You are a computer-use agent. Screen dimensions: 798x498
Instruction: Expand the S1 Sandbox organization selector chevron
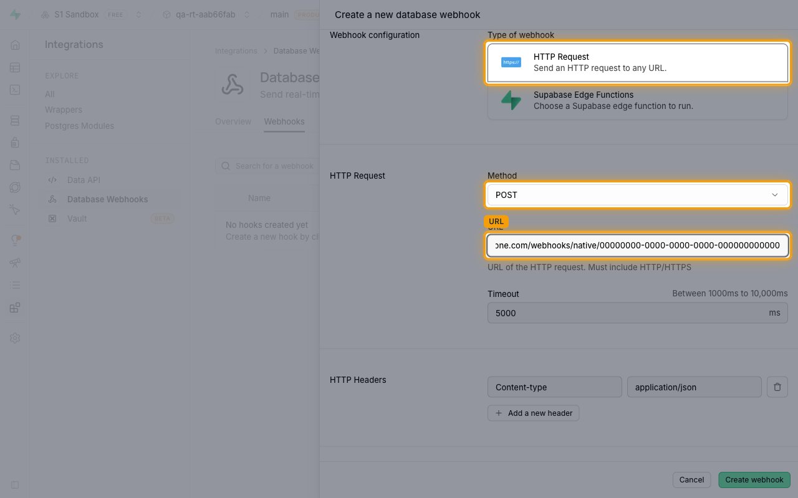pos(138,14)
